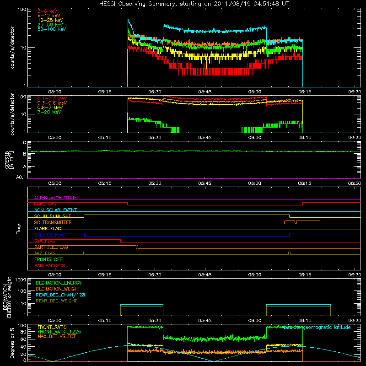
Task: Select the AAZ_FLAG label
Action: (45, 253)
